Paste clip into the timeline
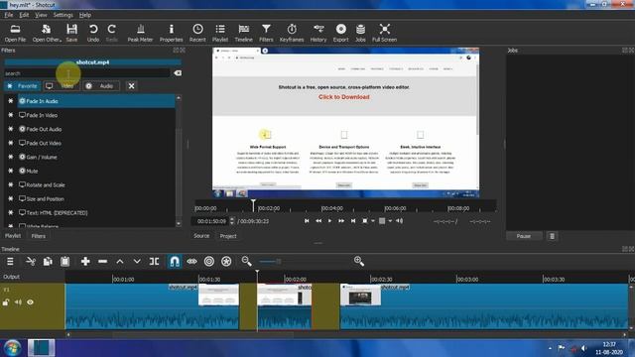This screenshot has height=357, width=635. tap(64, 262)
